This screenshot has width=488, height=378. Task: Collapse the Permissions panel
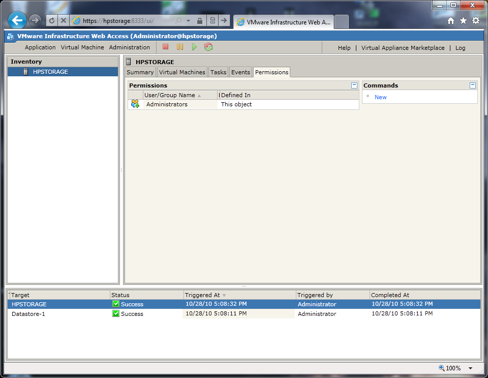click(354, 85)
